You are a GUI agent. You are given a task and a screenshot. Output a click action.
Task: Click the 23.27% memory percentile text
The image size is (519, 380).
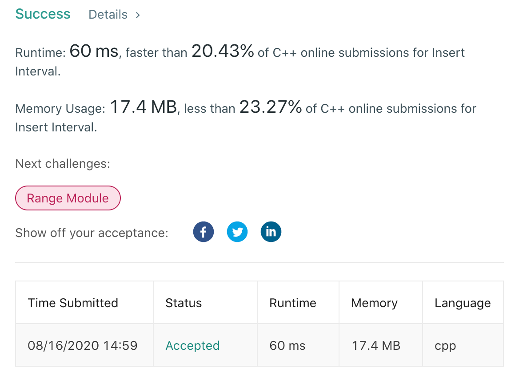pyautogui.click(x=271, y=107)
